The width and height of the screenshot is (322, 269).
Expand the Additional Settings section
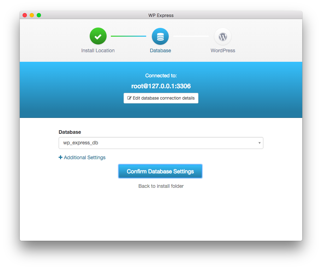point(84,157)
